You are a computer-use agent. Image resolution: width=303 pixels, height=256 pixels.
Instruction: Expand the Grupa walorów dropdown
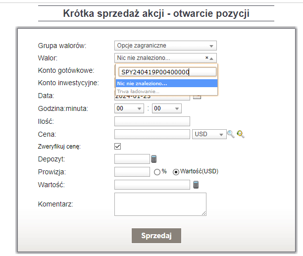[165, 46]
